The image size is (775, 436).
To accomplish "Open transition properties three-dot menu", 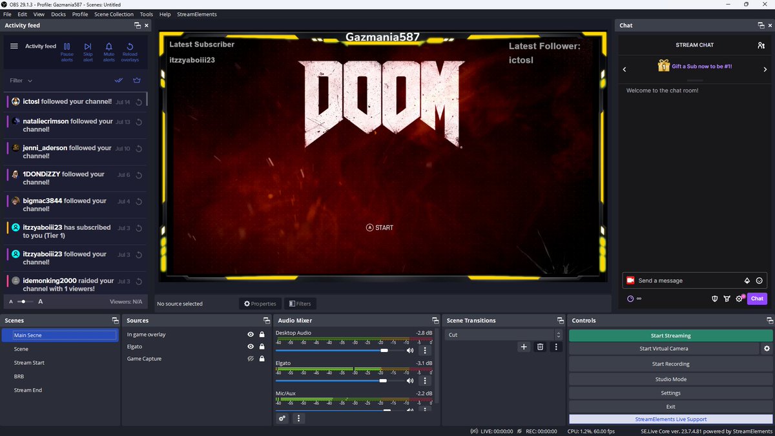I will (556, 347).
